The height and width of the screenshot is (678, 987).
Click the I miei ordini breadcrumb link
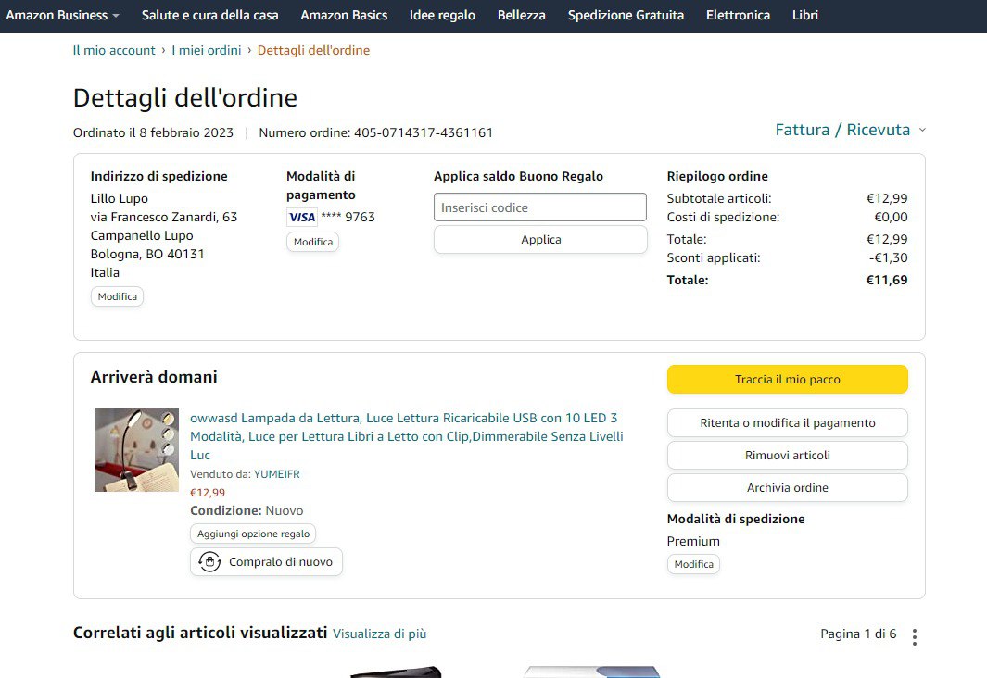click(x=206, y=51)
